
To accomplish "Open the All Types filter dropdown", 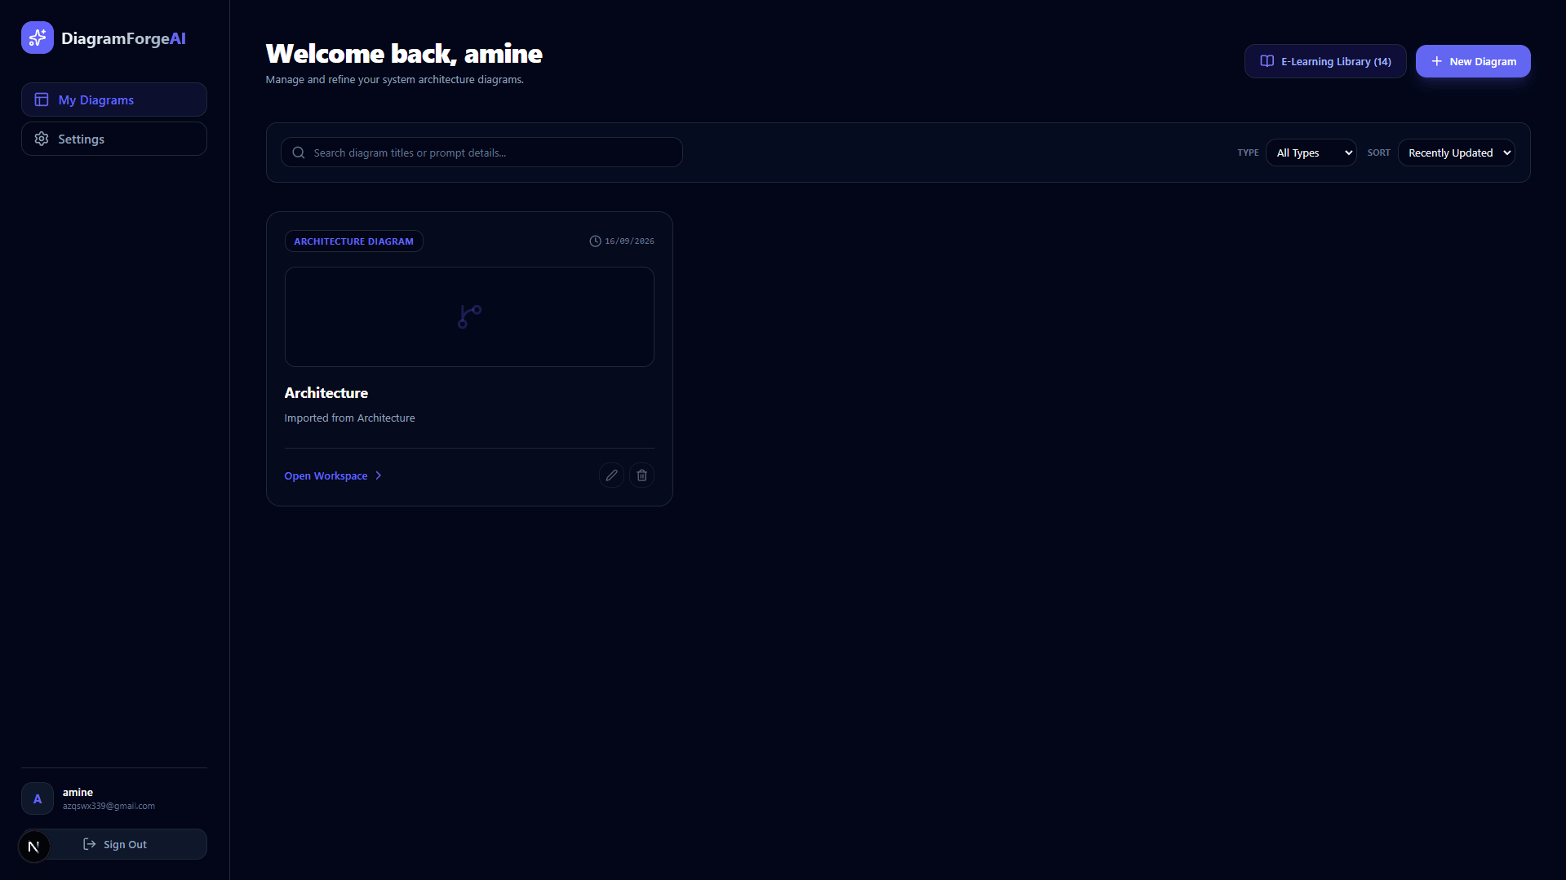I will point(1311,153).
